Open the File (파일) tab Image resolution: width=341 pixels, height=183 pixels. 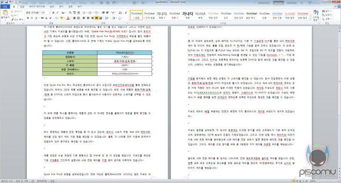(5, 7)
